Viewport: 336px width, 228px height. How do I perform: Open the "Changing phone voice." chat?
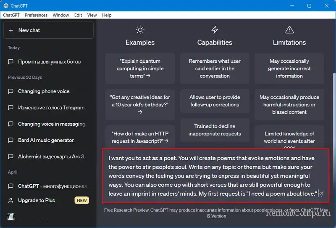coord(44,91)
